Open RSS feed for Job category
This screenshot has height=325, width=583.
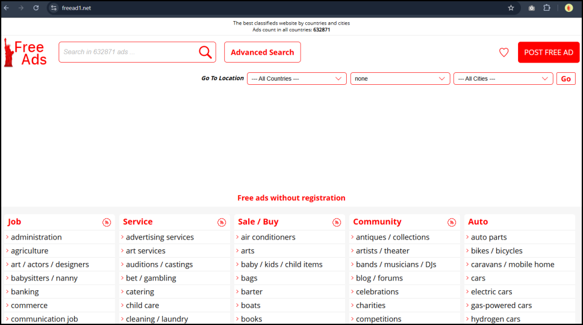(106, 223)
